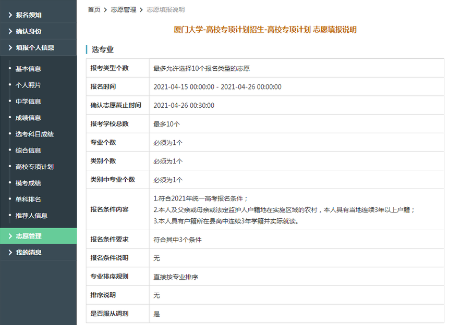Expand the 报名须知 sidebar section
Image resolution: width=449 pixels, height=325 pixels.
pos(39,15)
